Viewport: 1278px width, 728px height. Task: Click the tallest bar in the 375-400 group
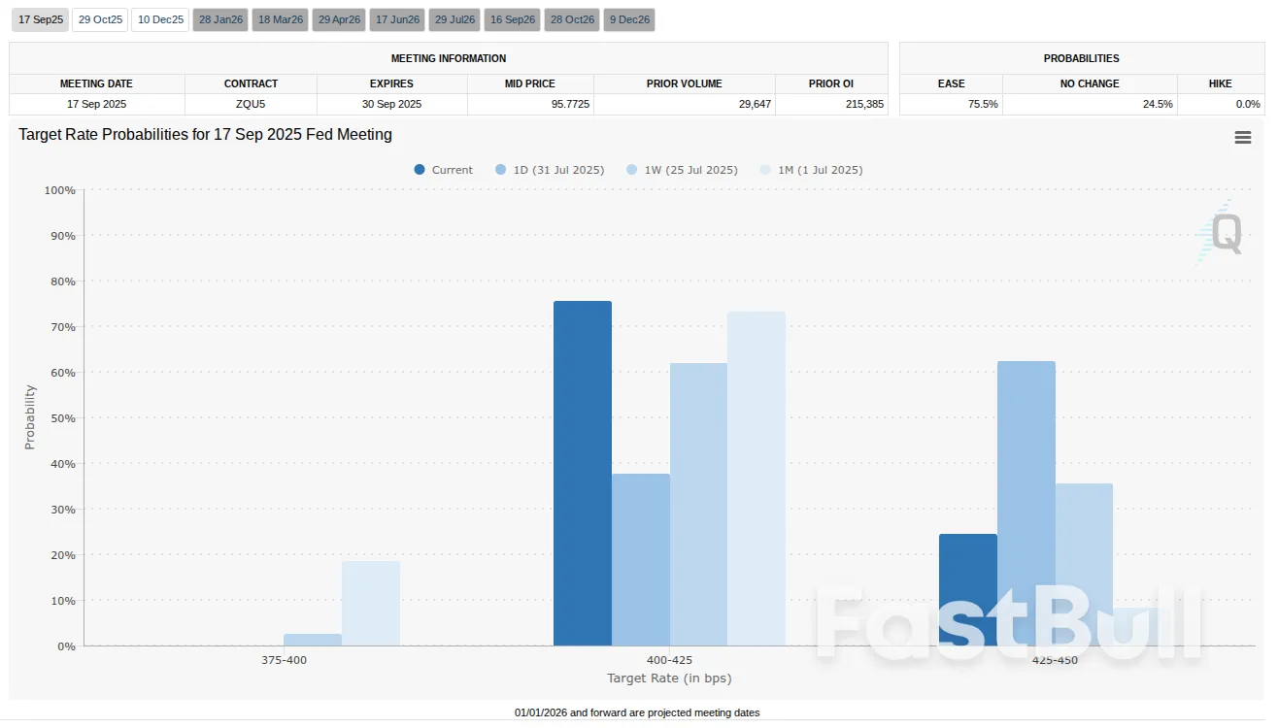(370, 603)
